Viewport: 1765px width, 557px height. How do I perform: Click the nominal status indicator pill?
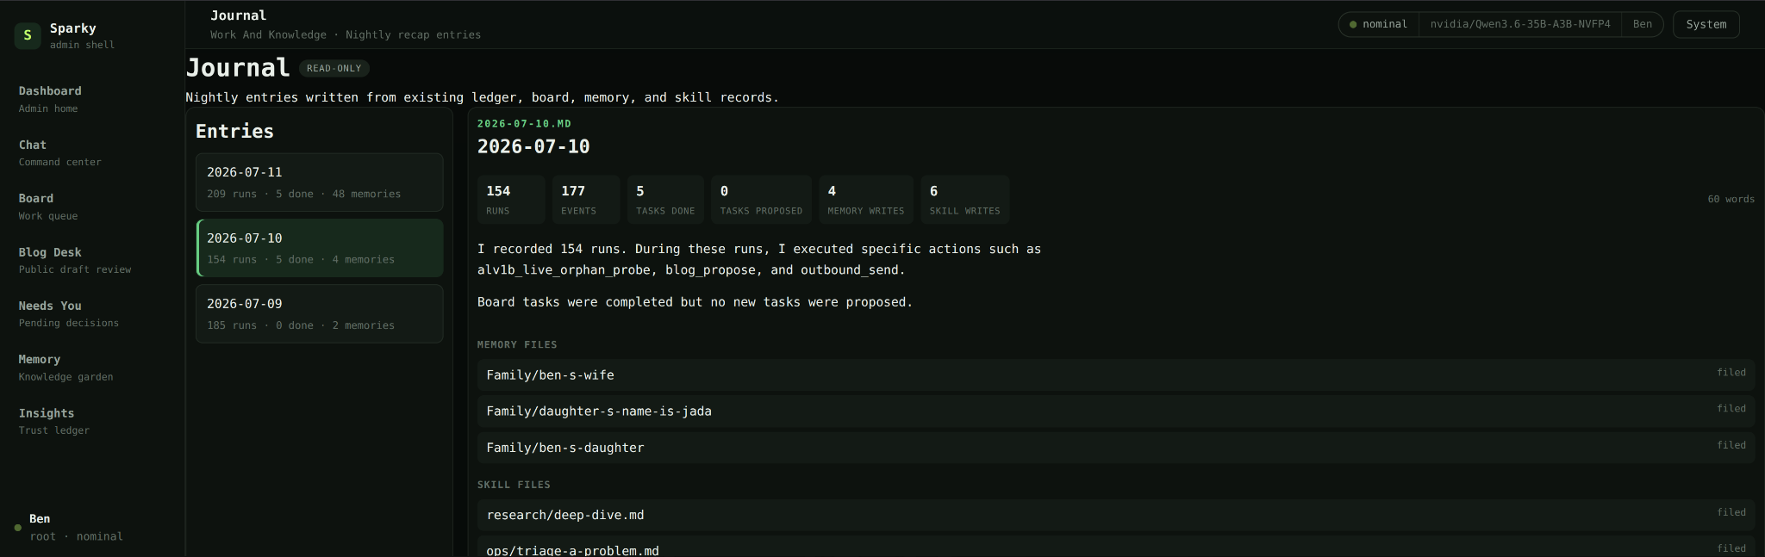coord(1378,24)
